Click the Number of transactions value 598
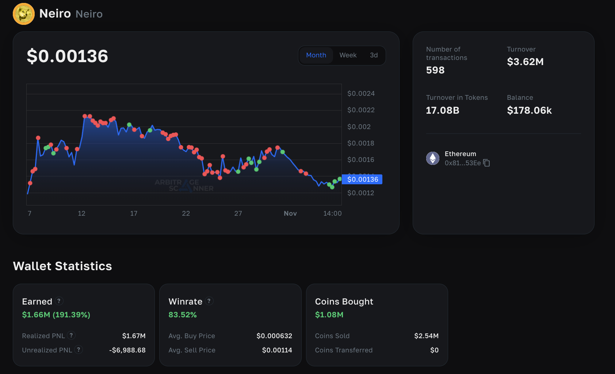 (435, 70)
